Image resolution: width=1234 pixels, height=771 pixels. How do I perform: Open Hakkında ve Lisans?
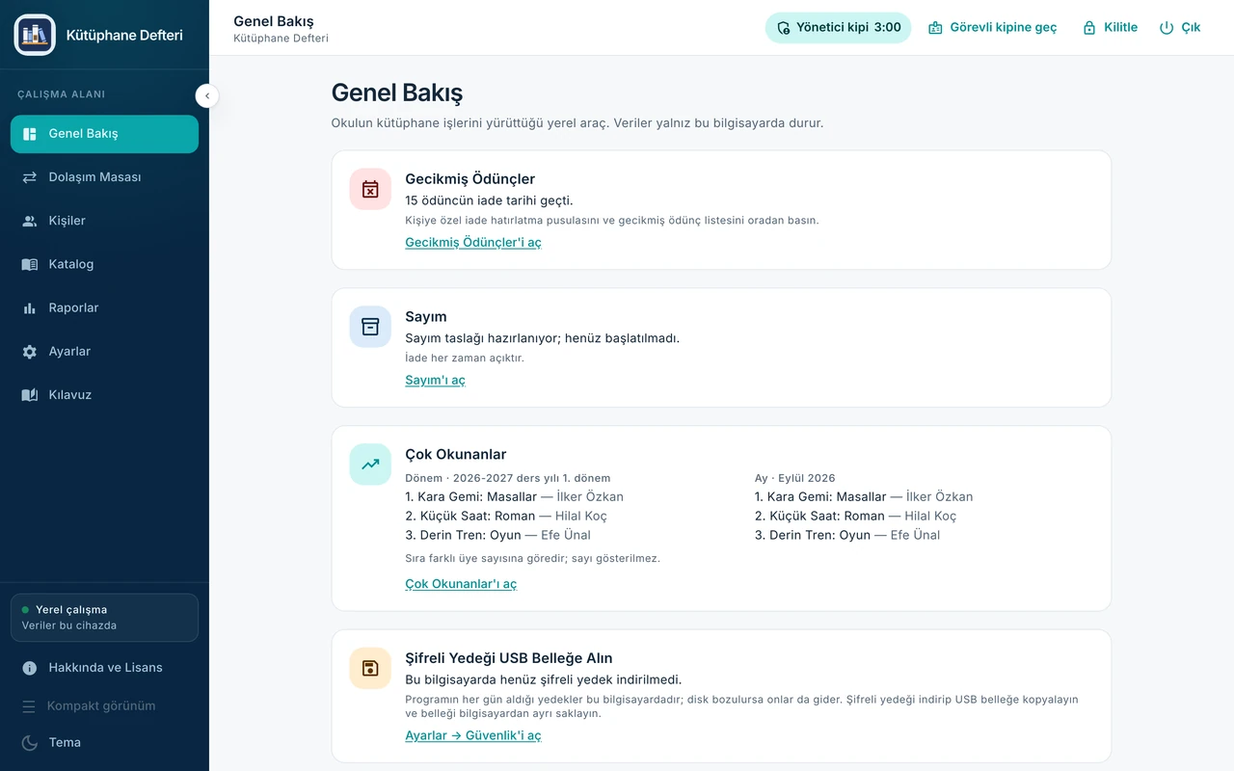[x=104, y=668]
